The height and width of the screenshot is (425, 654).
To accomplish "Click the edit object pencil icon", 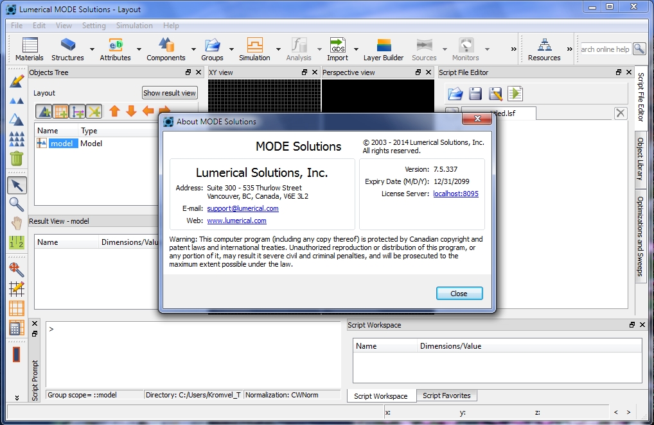I will click(x=17, y=81).
